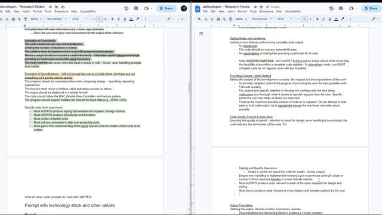Click Share button in the left window

coord(166,8)
